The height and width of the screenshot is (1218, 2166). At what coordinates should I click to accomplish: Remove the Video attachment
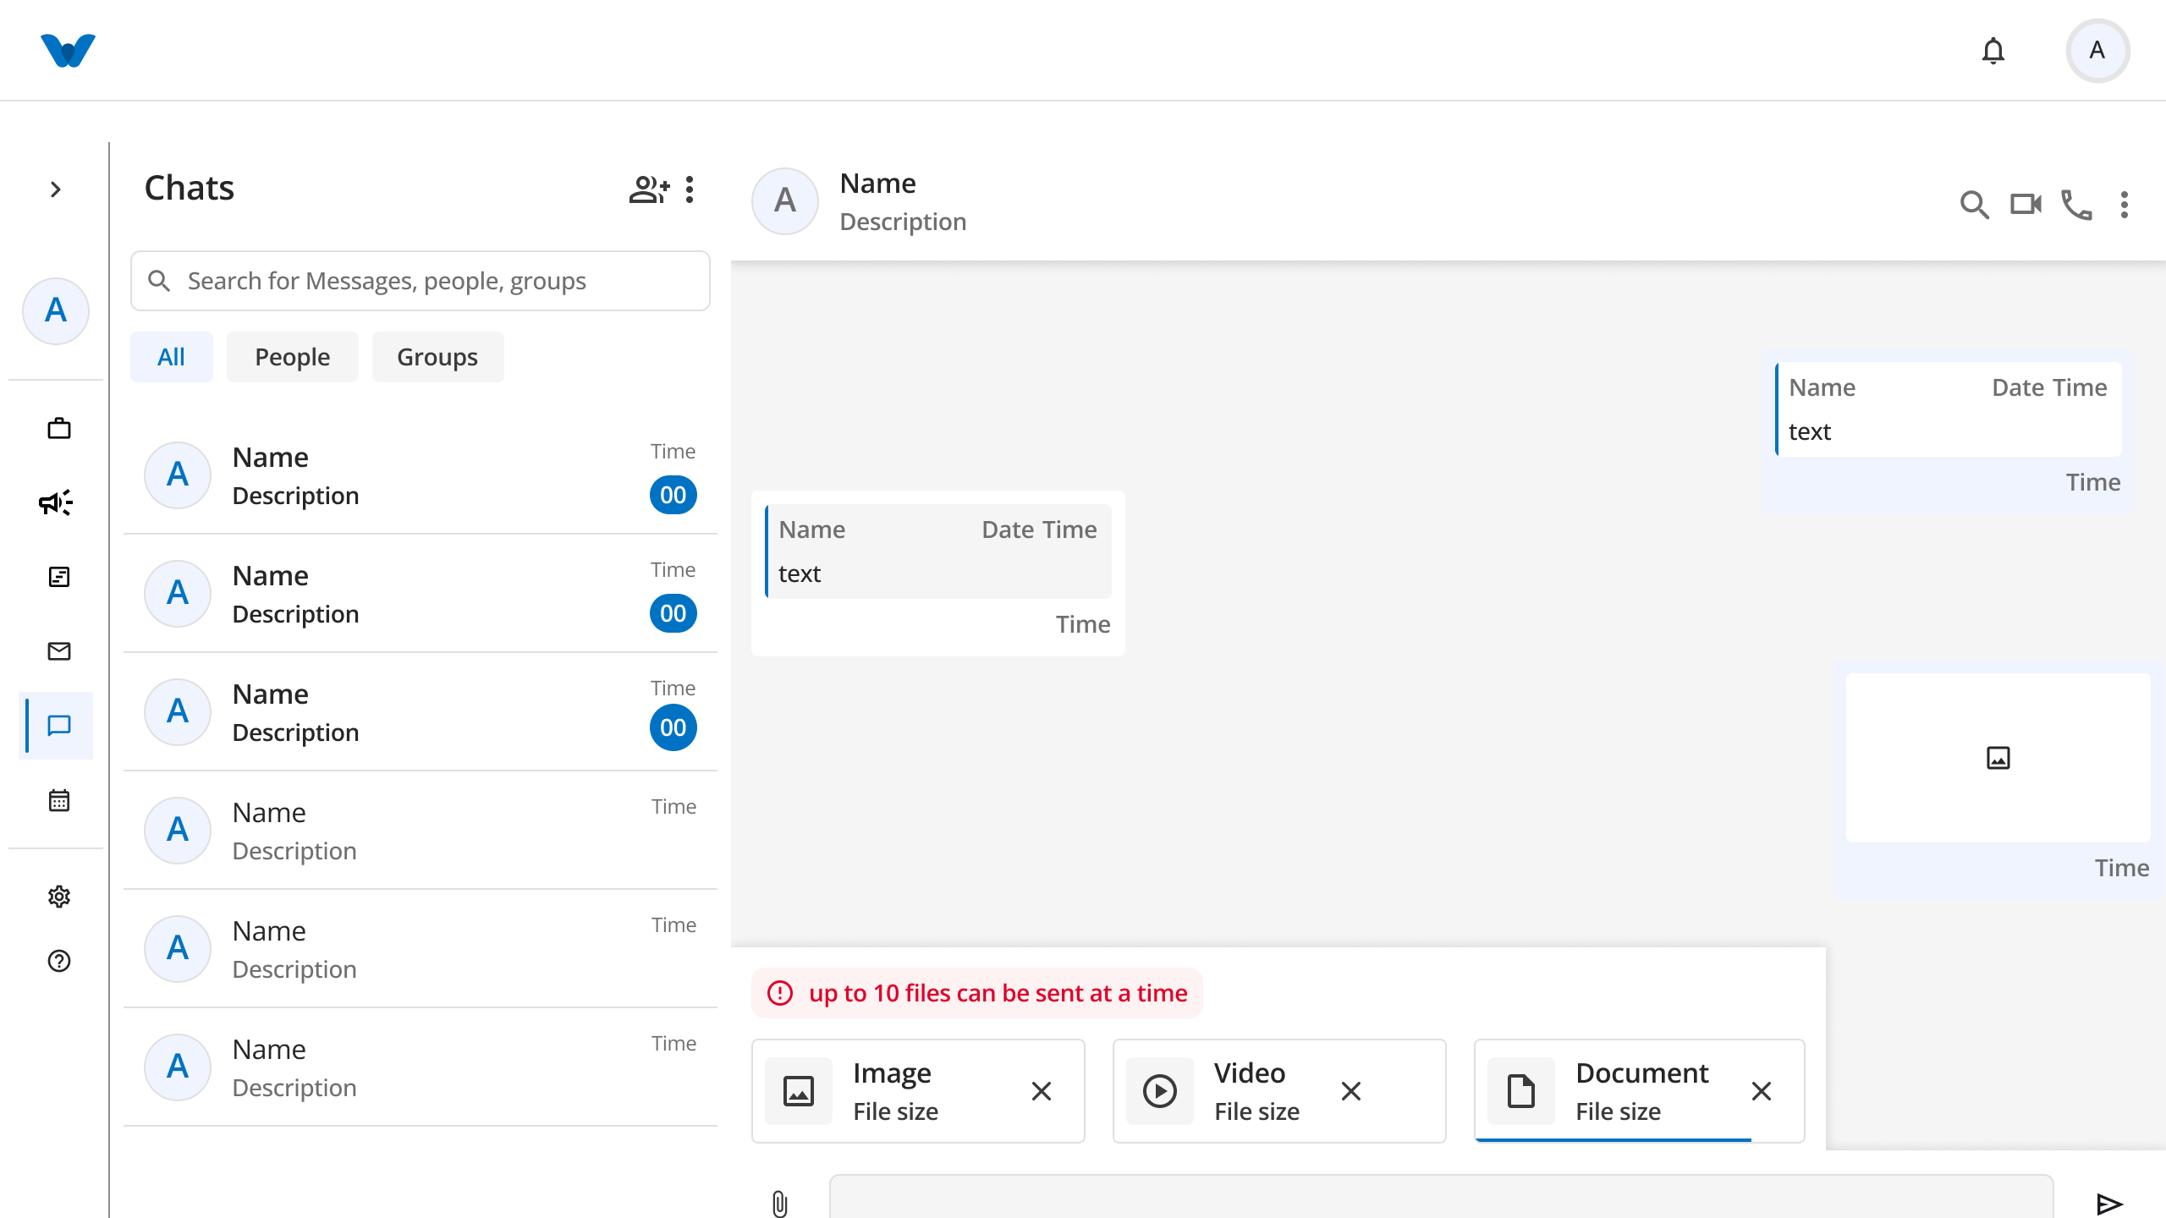coord(1351,1091)
